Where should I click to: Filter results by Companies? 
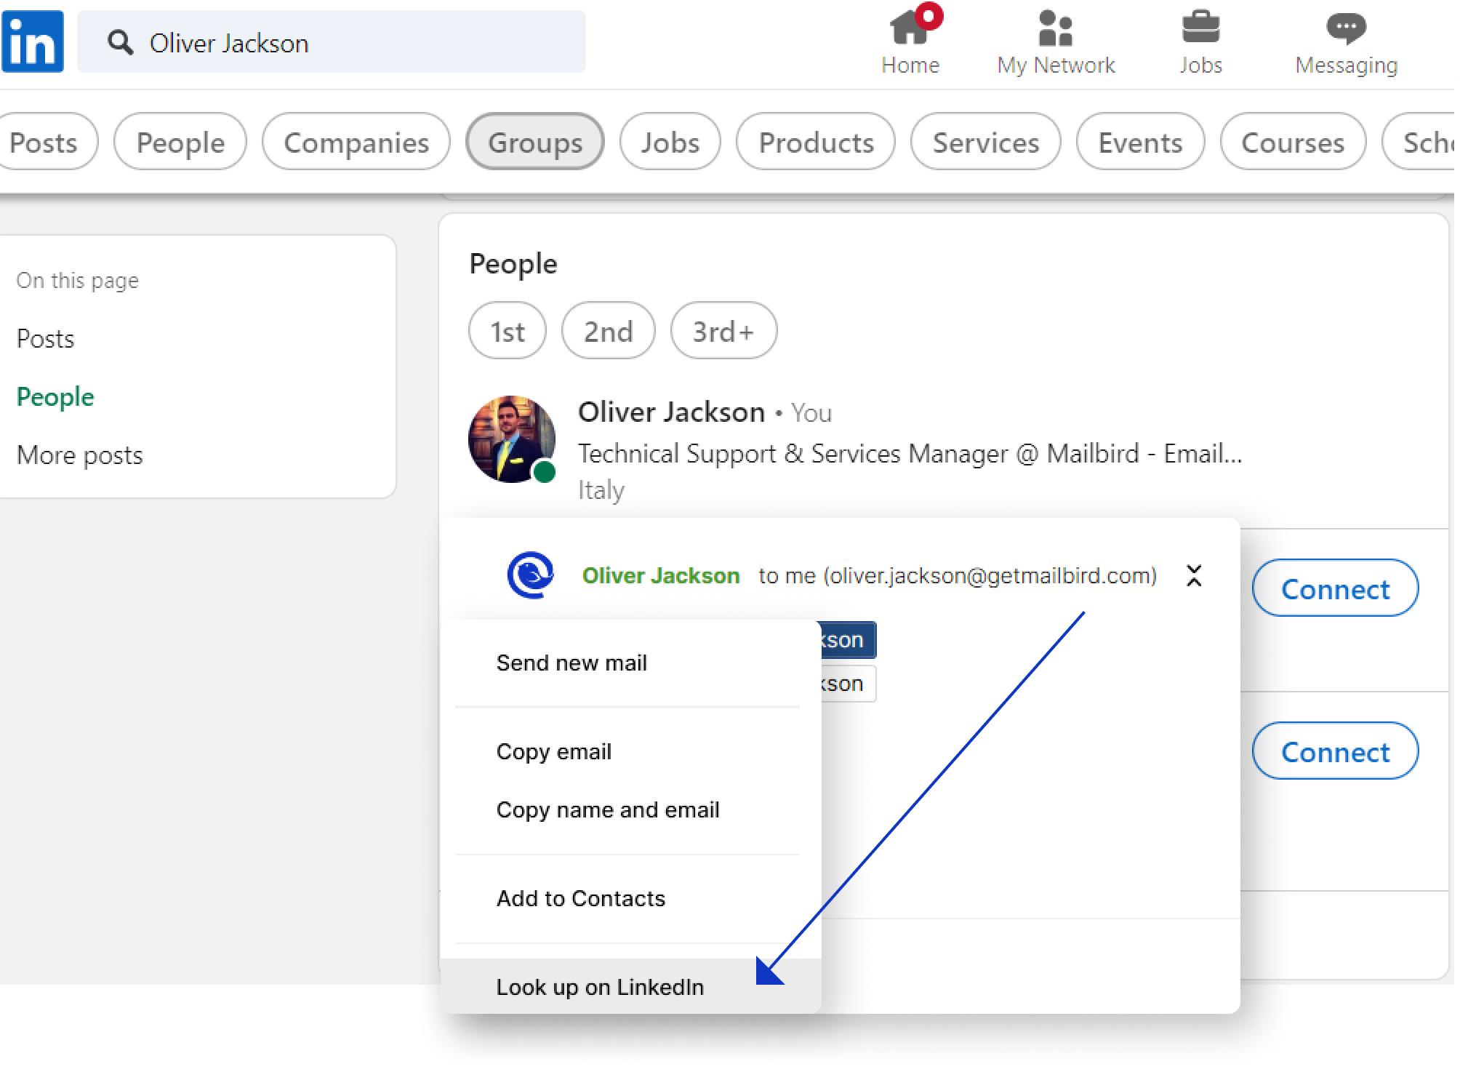(x=356, y=142)
